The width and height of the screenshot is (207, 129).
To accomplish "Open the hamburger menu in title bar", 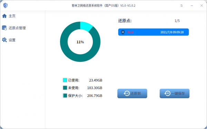I will [181, 6].
